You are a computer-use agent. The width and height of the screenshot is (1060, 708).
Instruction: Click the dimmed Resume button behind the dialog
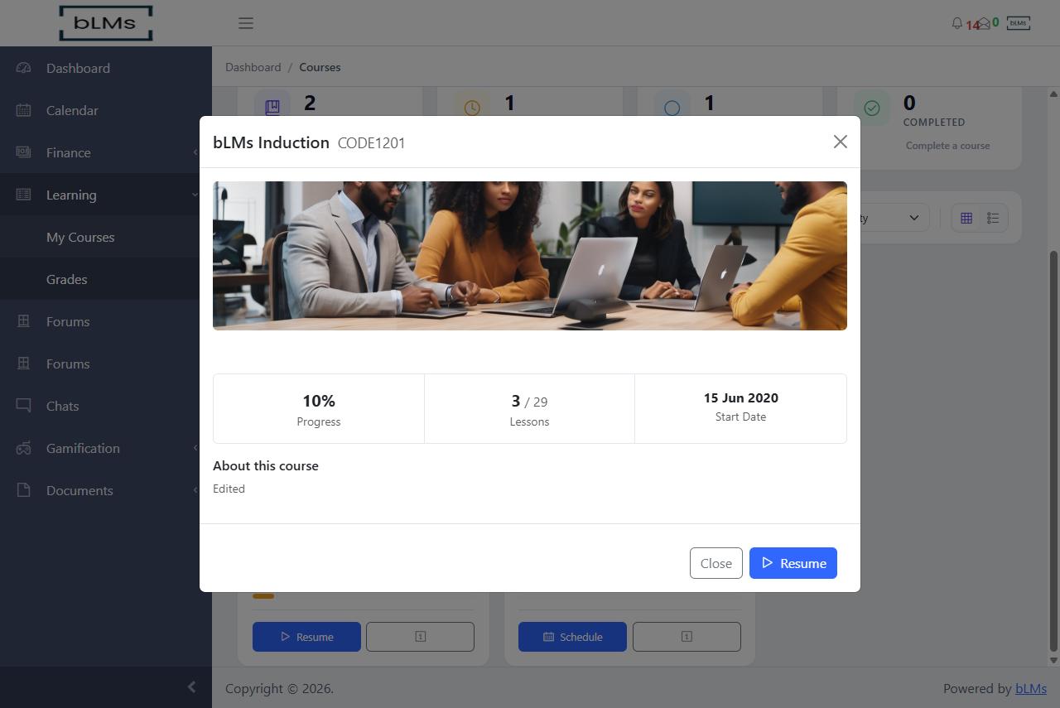[x=306, y=637]
